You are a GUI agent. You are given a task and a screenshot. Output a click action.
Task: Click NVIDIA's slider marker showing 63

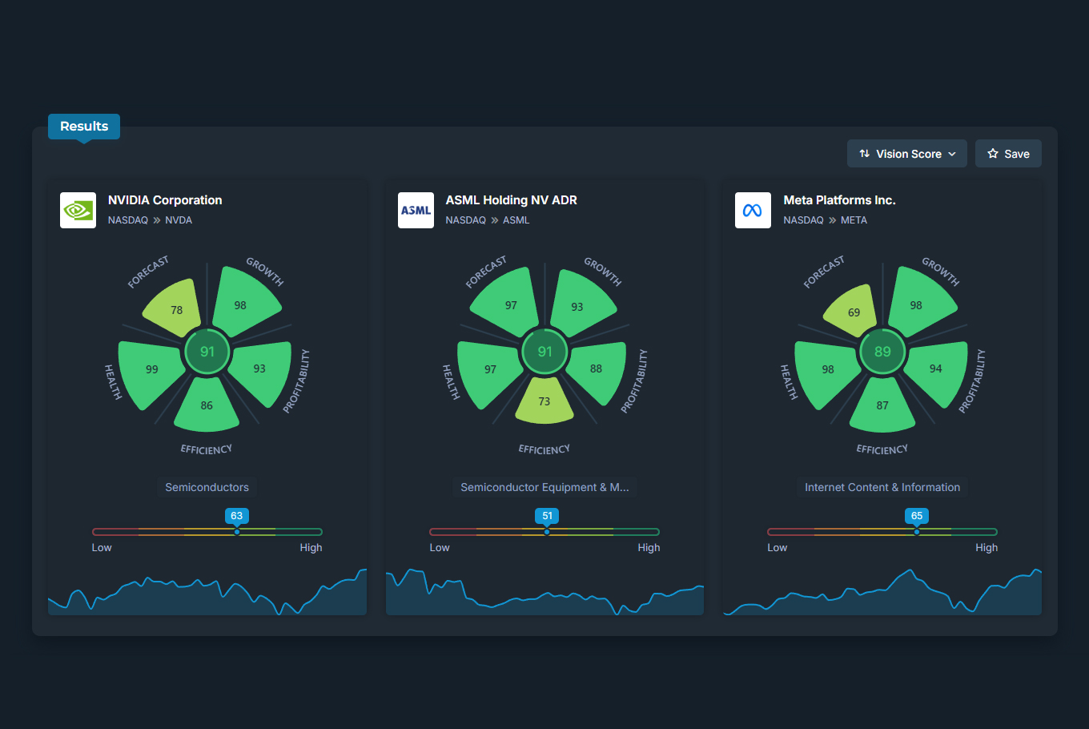(x=236, y=516)
